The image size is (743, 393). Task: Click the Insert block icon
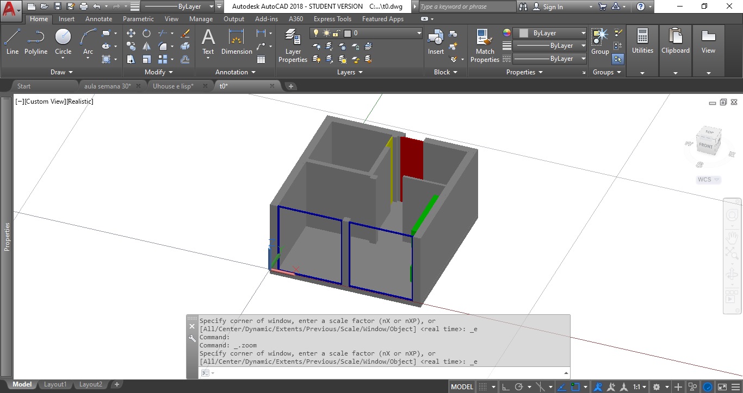(x=436, y=42)
